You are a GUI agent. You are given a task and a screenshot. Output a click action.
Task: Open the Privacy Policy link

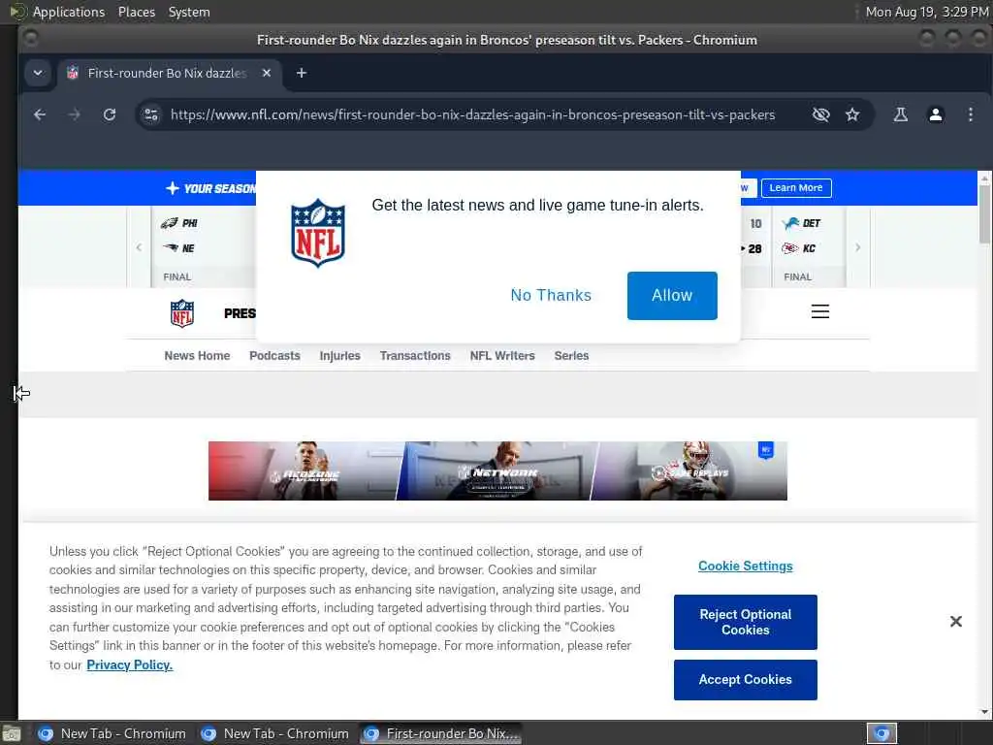point(129,664)
